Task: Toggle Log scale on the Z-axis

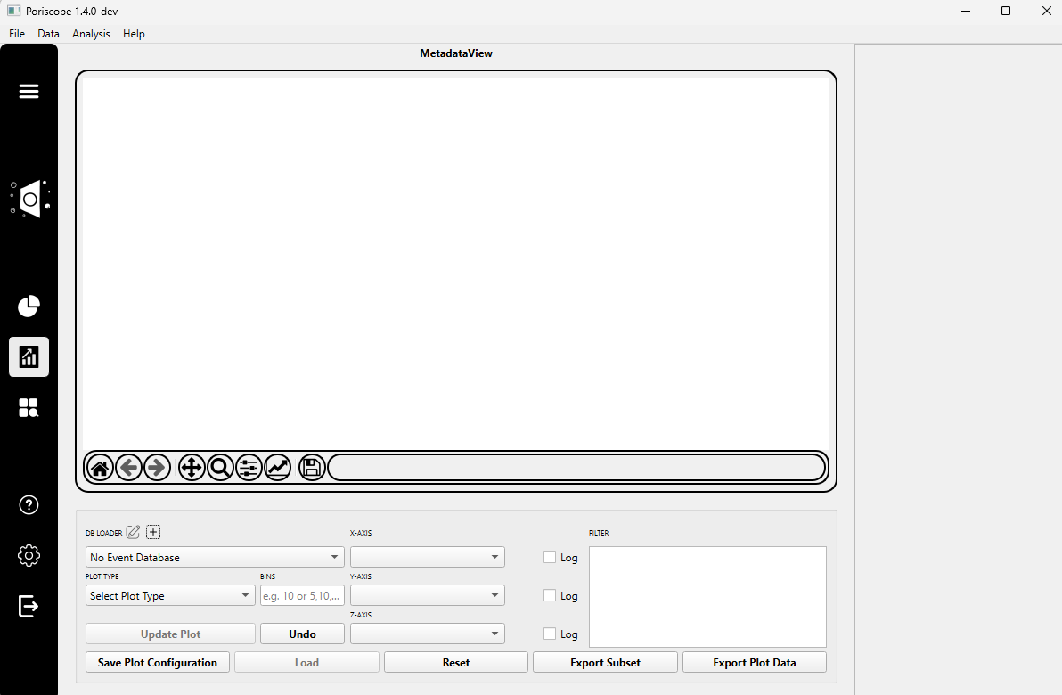Action: point(550,634)
